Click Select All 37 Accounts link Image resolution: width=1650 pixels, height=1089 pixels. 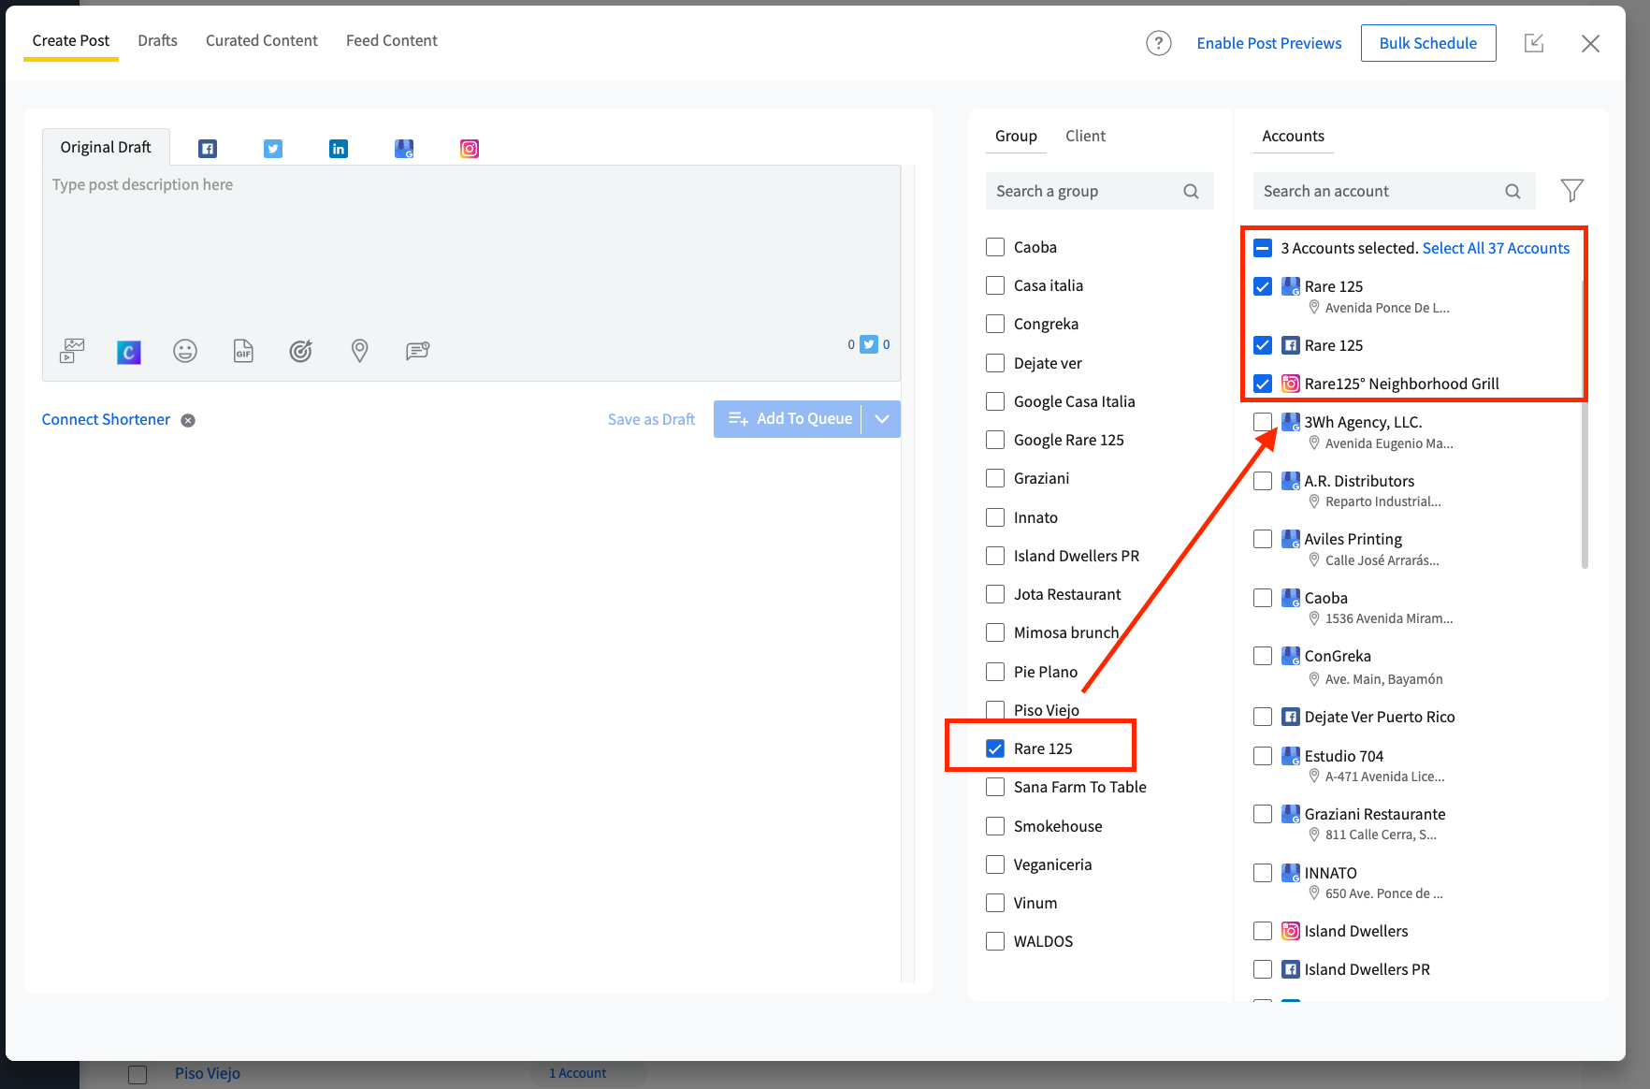tap(1496, 248)
